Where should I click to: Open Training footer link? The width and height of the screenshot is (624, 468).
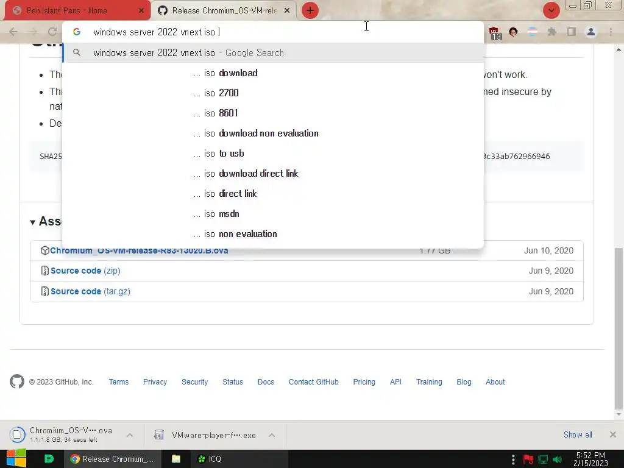[x=429, y=381]
